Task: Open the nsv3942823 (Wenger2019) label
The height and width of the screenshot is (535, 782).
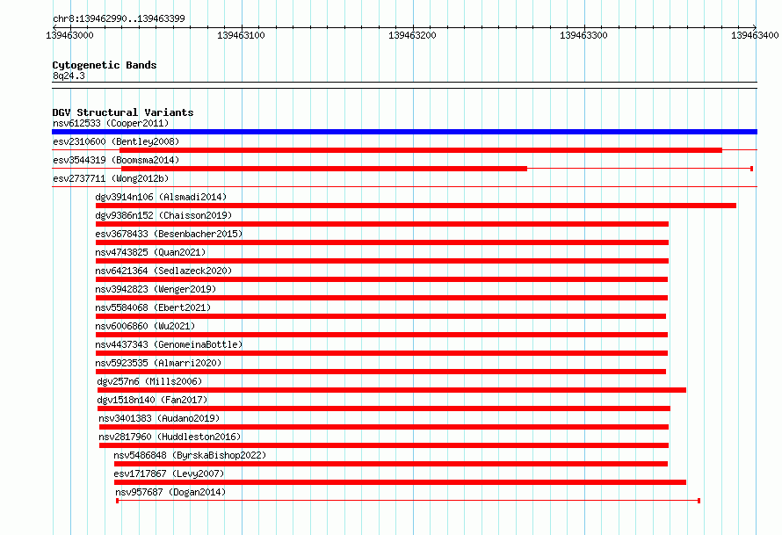Action: pos(156,289)
